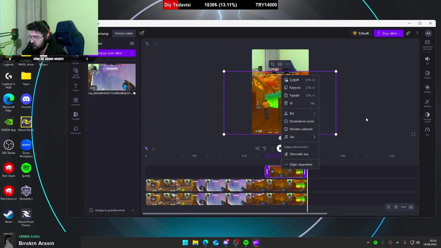
Task: Open the share/invite people icon
Action: click(x=408, y=33)
